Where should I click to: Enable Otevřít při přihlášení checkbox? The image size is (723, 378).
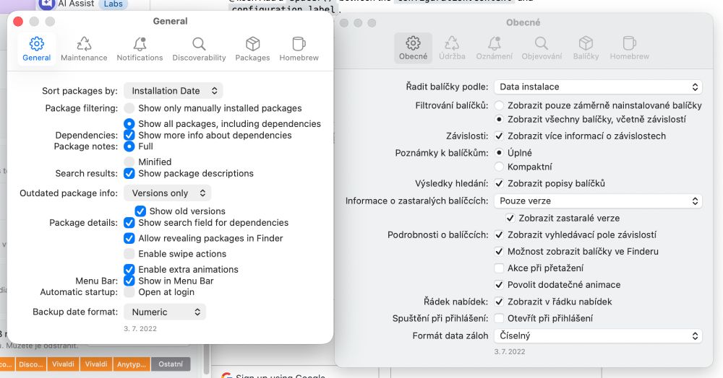coord(499,318)
